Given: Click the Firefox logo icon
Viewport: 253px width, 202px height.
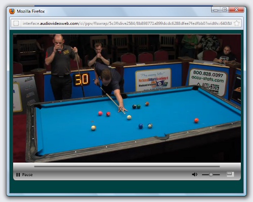Looking at the screenshot, I should [12, 11].
